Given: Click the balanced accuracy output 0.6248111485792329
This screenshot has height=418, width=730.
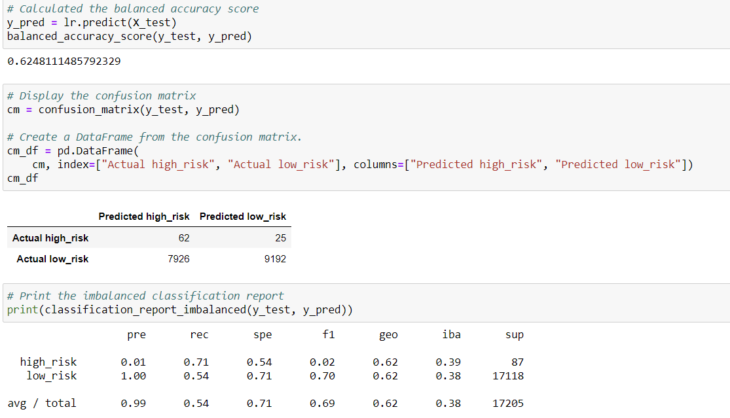Looking at the screenshot, I should (x=64, y=61).
